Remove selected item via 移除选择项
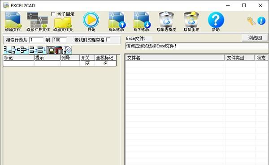 (166, 21)
